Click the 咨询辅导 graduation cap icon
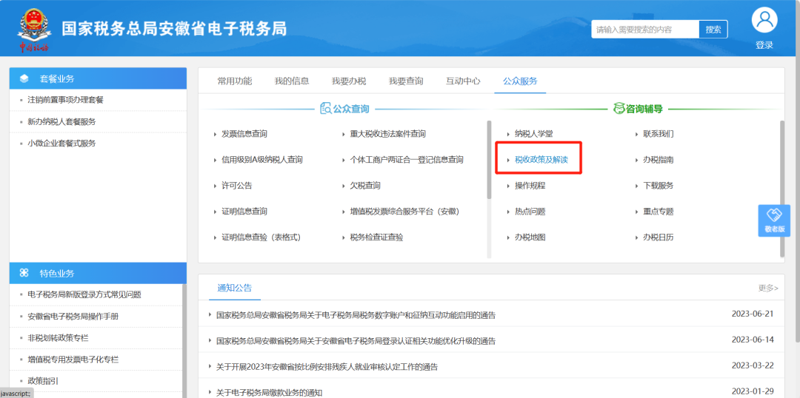 tap(619, 109)
